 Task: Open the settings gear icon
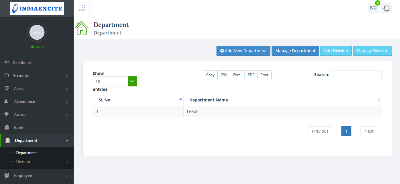click(387, 8)
